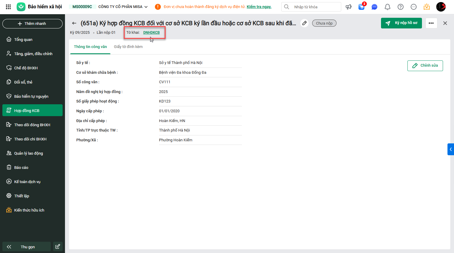
Task: Click the search magnifier icon
Action: coord(286,7)
